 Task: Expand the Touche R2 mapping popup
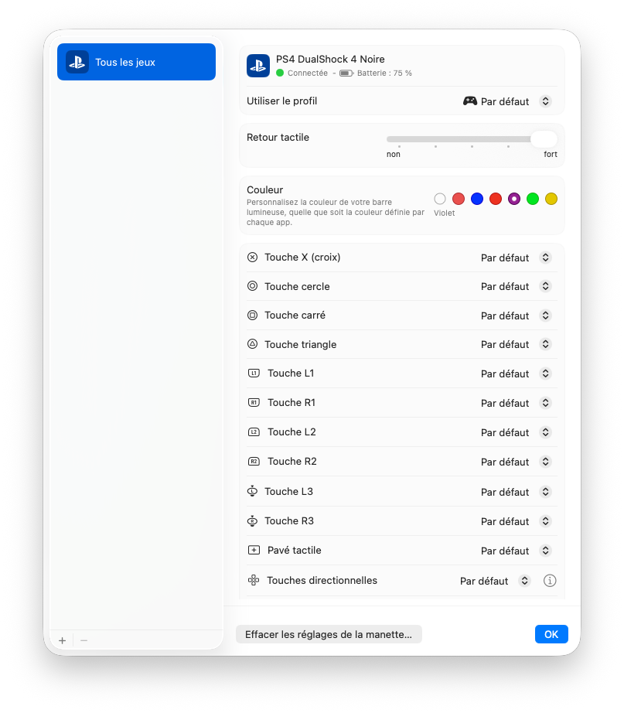(517, 462)
